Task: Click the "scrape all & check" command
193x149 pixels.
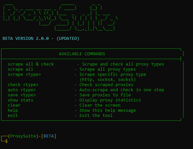Action: (x=31, y=64)
